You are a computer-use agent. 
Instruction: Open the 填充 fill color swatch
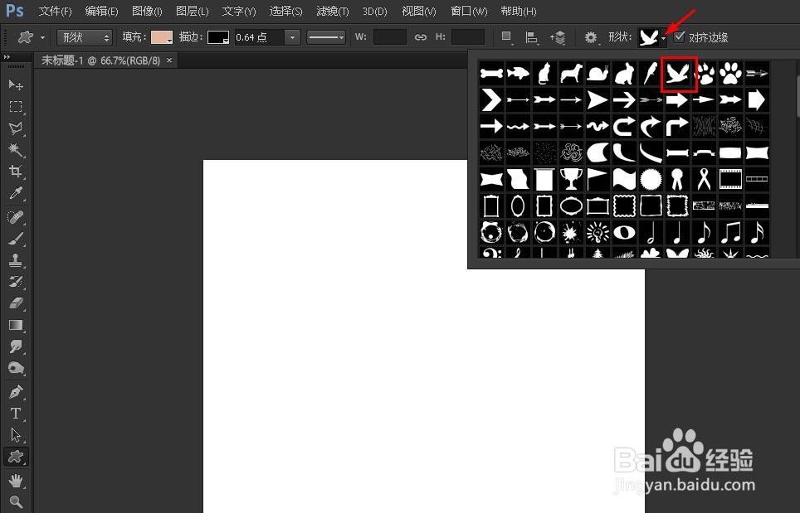[x=162, y=37]
